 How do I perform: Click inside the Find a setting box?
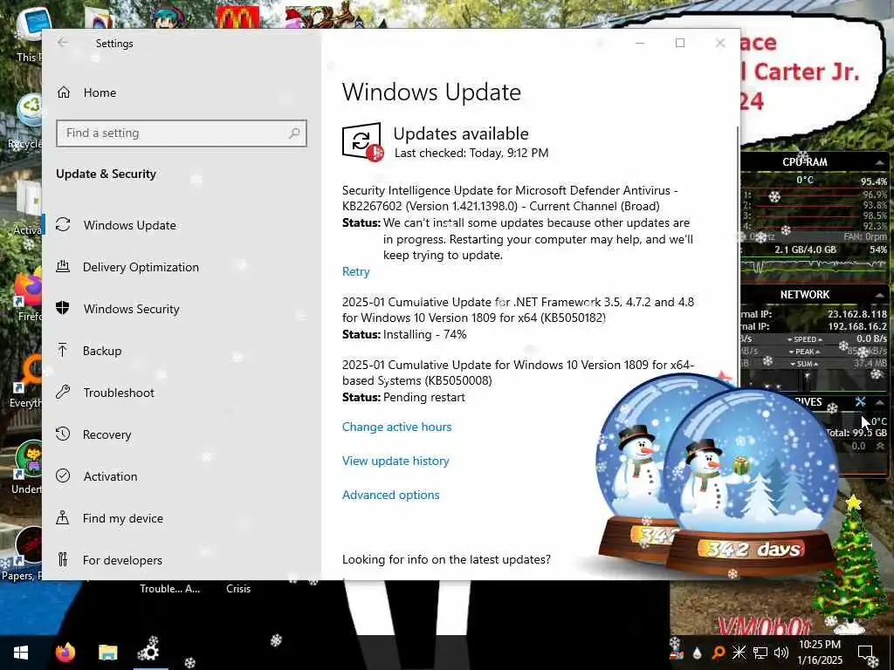click(182, 133)
